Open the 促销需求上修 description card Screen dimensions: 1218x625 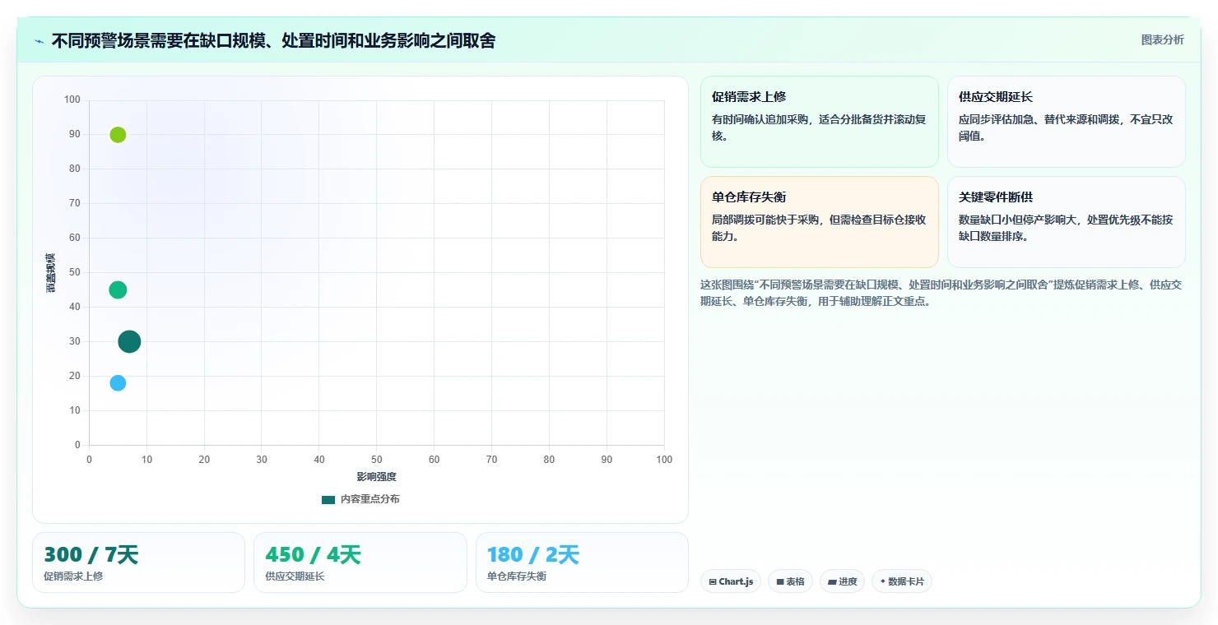click(819, 122)
